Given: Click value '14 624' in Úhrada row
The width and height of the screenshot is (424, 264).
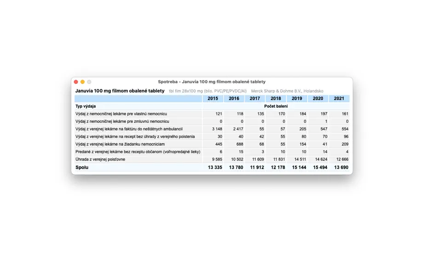Looking at the screenshot, I should point(321,159).
